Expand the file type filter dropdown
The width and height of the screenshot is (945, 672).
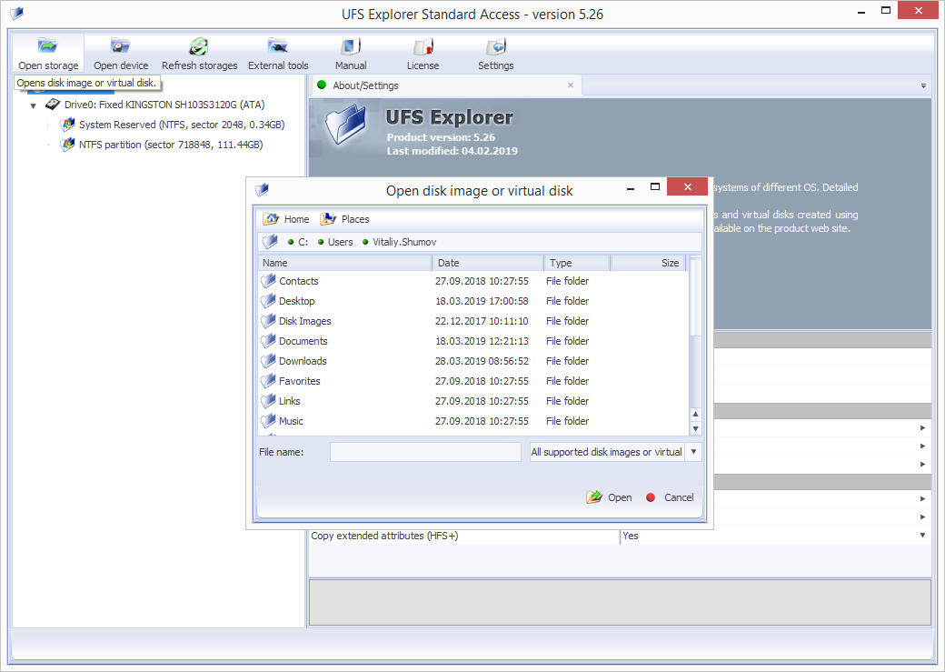tap(694, 452)
